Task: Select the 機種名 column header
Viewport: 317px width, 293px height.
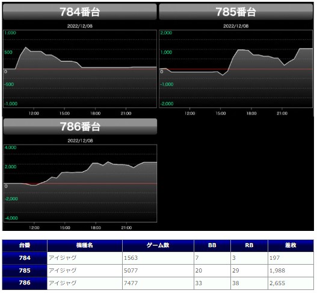Action: click(84, 245)
